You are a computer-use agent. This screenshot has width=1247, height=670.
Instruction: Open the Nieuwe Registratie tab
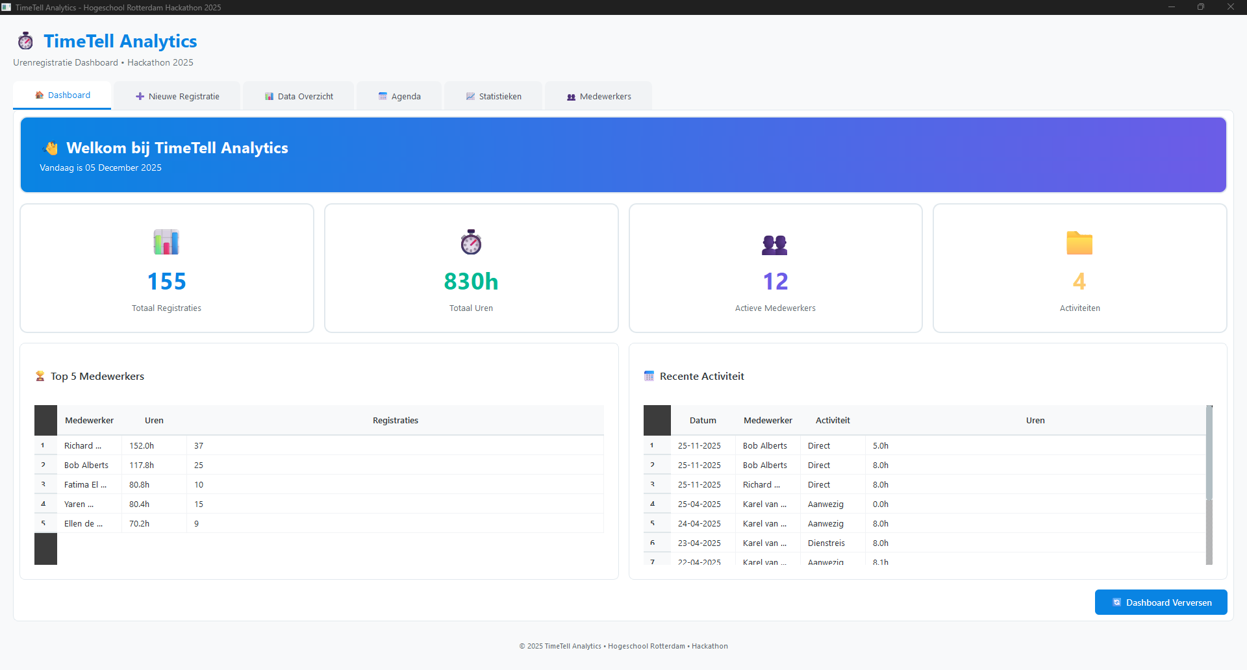click(x=177, y=96)
